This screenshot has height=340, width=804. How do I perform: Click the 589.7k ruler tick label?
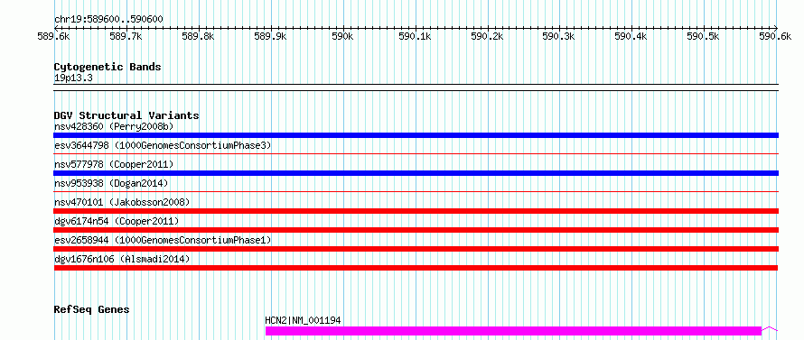(126, 36)
